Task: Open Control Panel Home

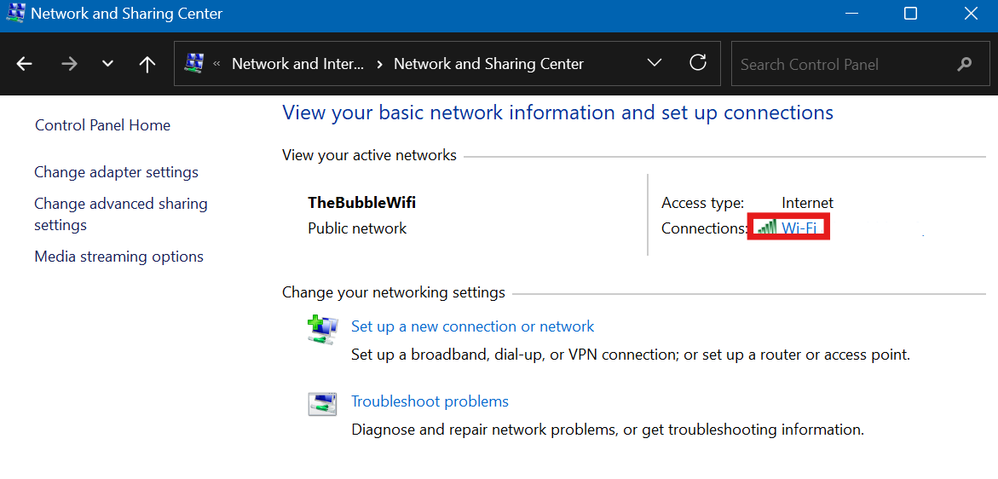Action: (x=102, y=125)
